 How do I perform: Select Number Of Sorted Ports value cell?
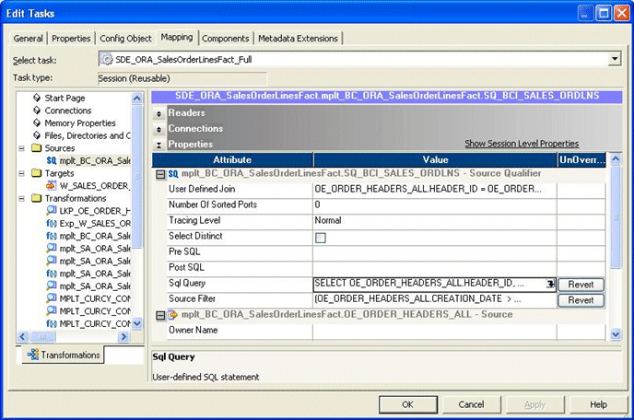435,205
